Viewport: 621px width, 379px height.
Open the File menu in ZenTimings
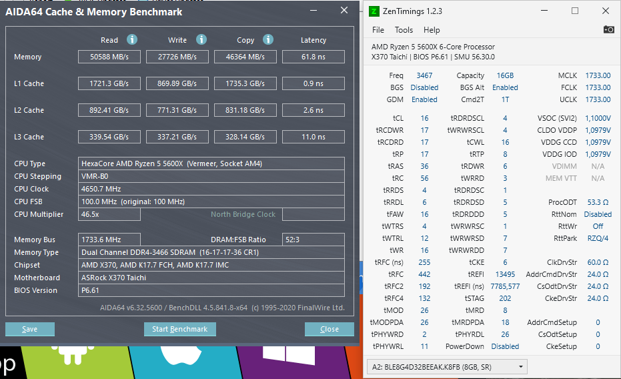[x=378, y=30]
